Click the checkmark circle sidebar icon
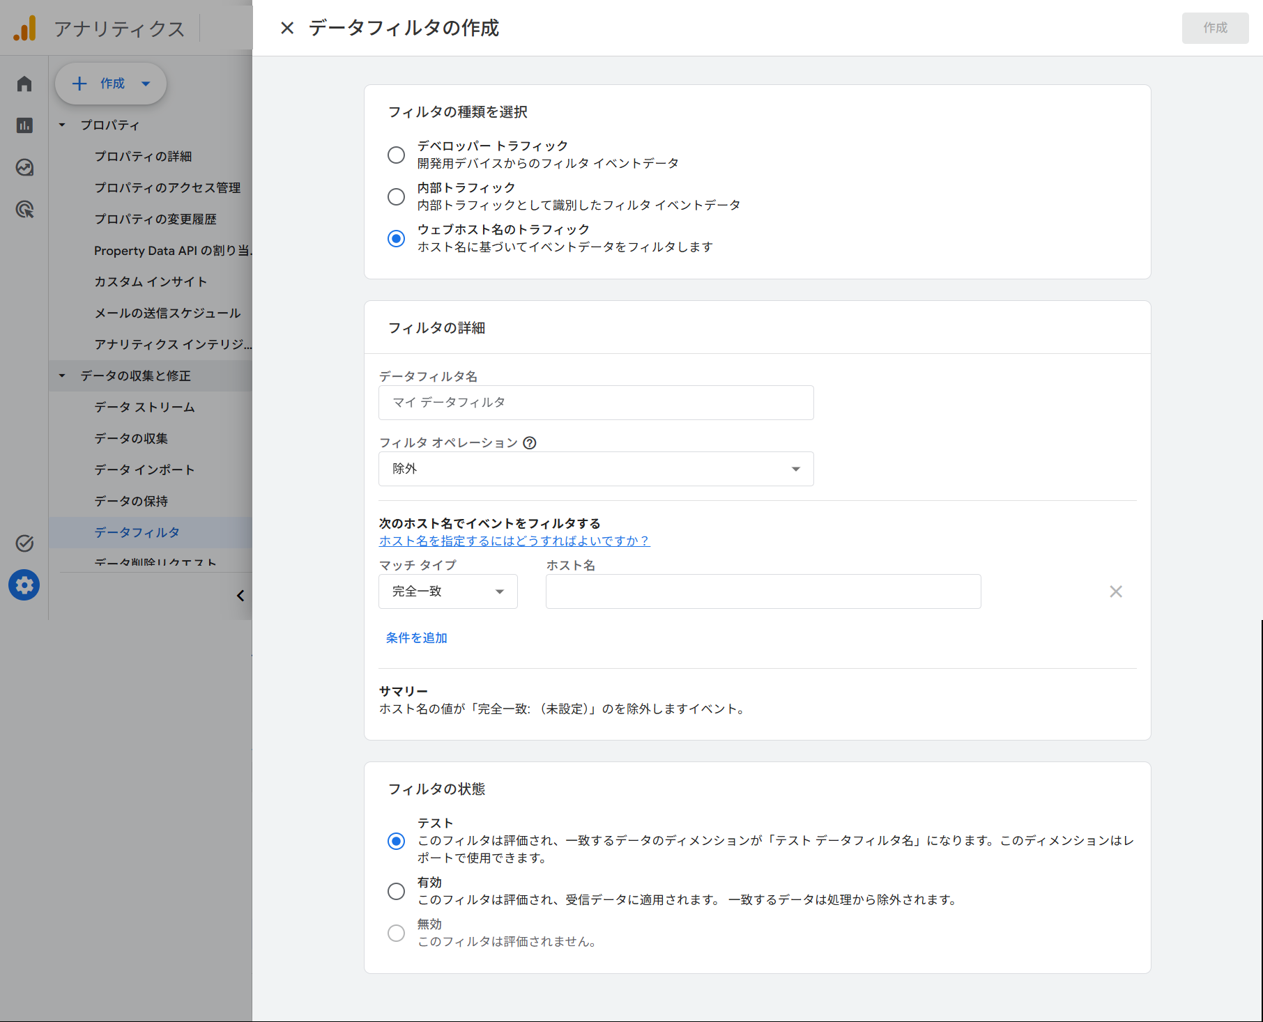1263x1022 pixels. click(x=24, y=543)
